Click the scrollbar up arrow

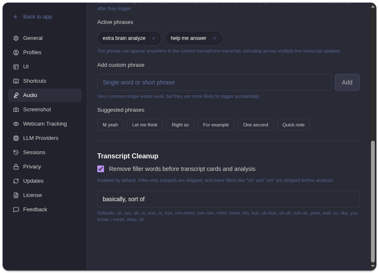click(x=373, y=7)
